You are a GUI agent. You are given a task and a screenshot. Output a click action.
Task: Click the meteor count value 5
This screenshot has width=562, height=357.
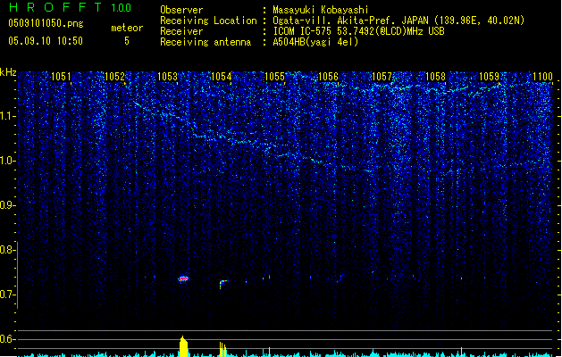pyautogui.click(x=127, y=41)
